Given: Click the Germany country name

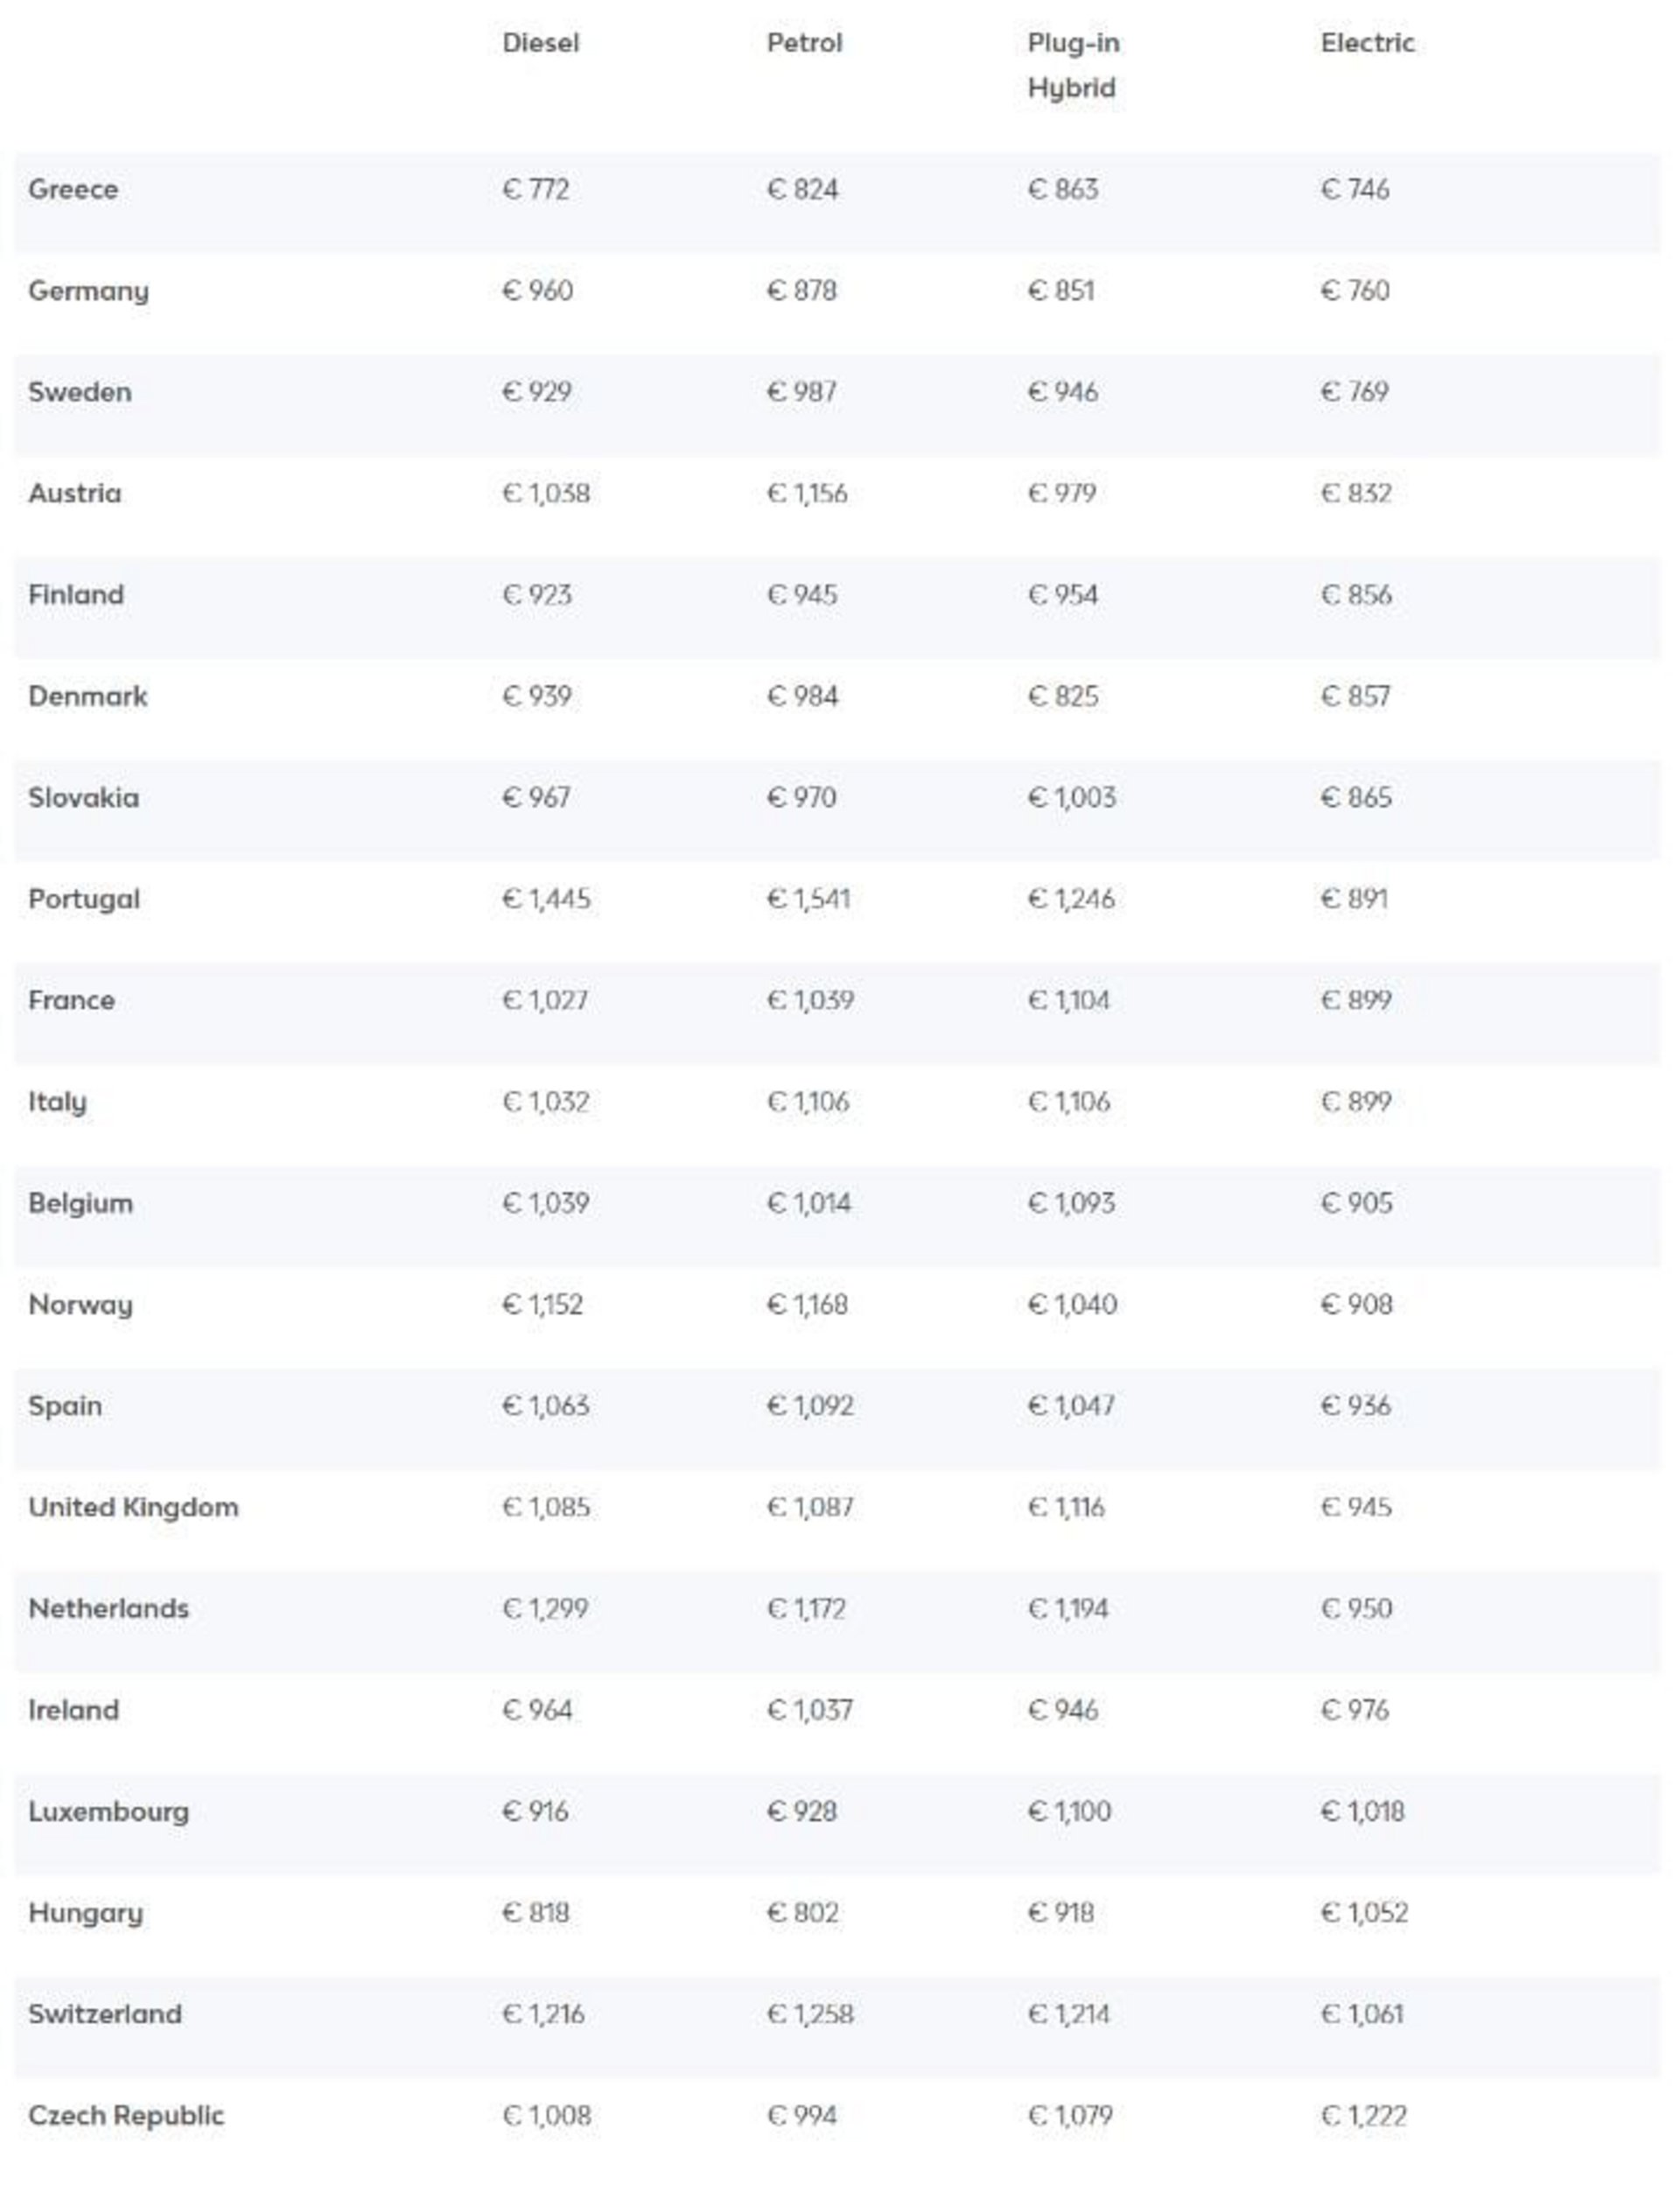Looking at the screenshot, I should [88, 291].
